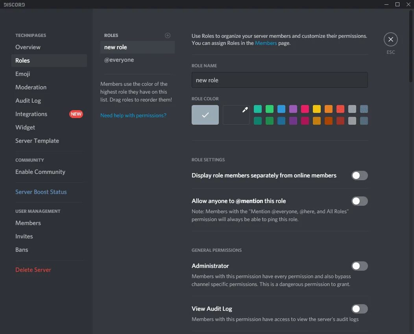Select the slate blue bottom-row last swatch
Viewport: 414px width, 334px height.
coord(364,121)
